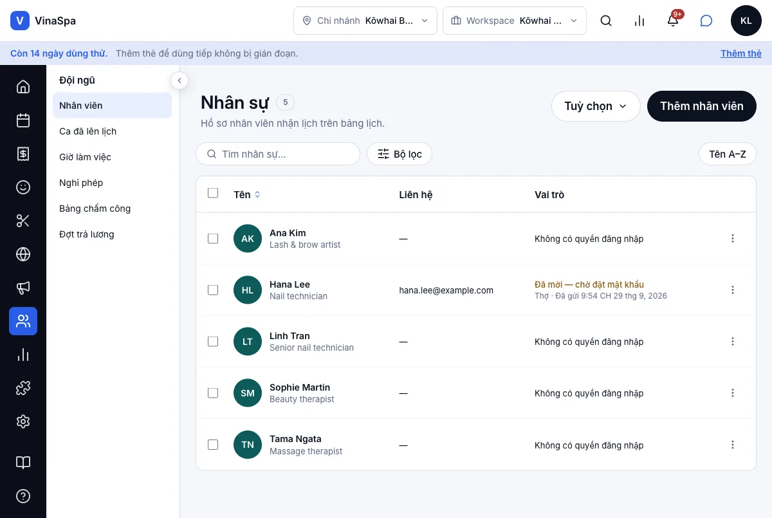This screenshot has height=518, width=772.
Task: Open the help question mark icon
Action: pos(23,496)
